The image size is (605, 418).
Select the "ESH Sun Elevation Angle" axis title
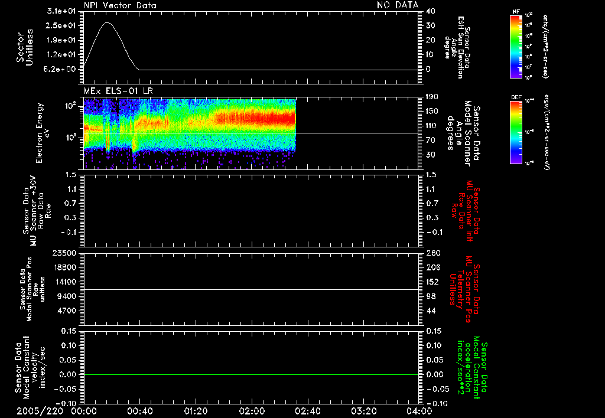click(457, 47)
